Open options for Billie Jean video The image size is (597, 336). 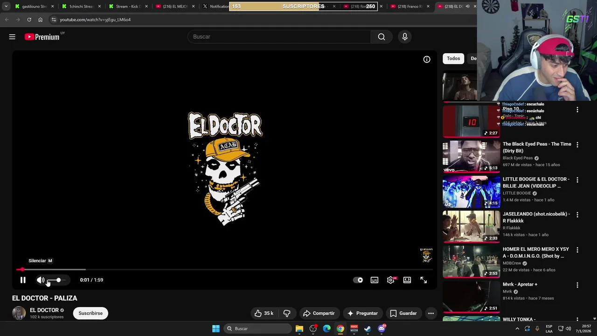coord(577,180)
